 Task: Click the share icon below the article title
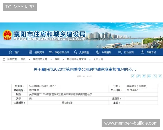(x=133, y=76)
